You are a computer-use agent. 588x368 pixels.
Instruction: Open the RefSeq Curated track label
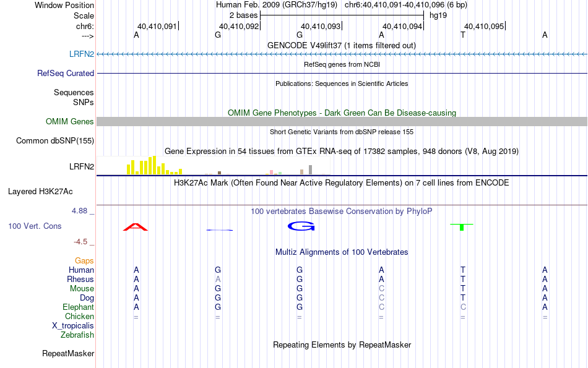tap(65, 73)
